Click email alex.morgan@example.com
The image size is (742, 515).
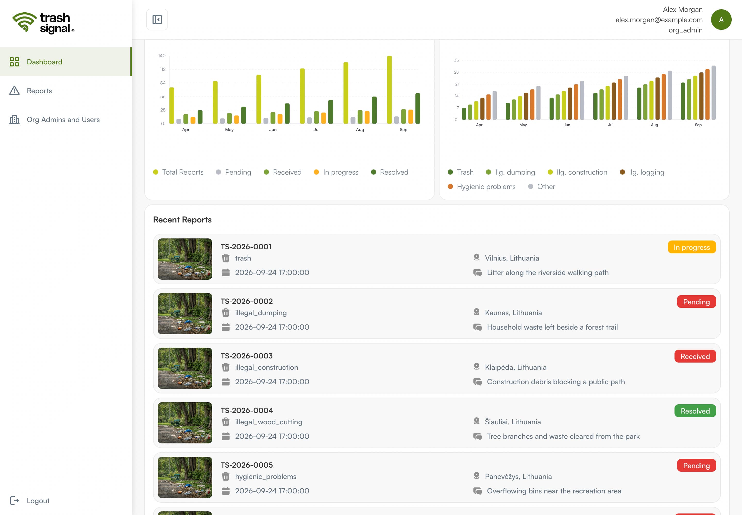pos(659,20)
